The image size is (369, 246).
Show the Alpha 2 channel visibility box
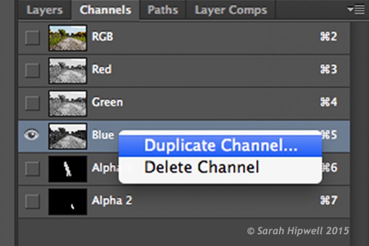point(32,201)
